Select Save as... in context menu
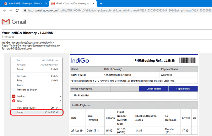This screenshot has height=136, width=212. (22, 76)
